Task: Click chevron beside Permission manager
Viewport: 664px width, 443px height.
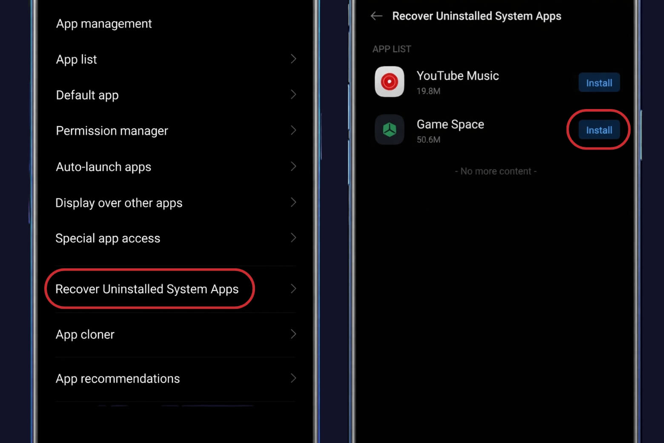Action: pos(293,130)
